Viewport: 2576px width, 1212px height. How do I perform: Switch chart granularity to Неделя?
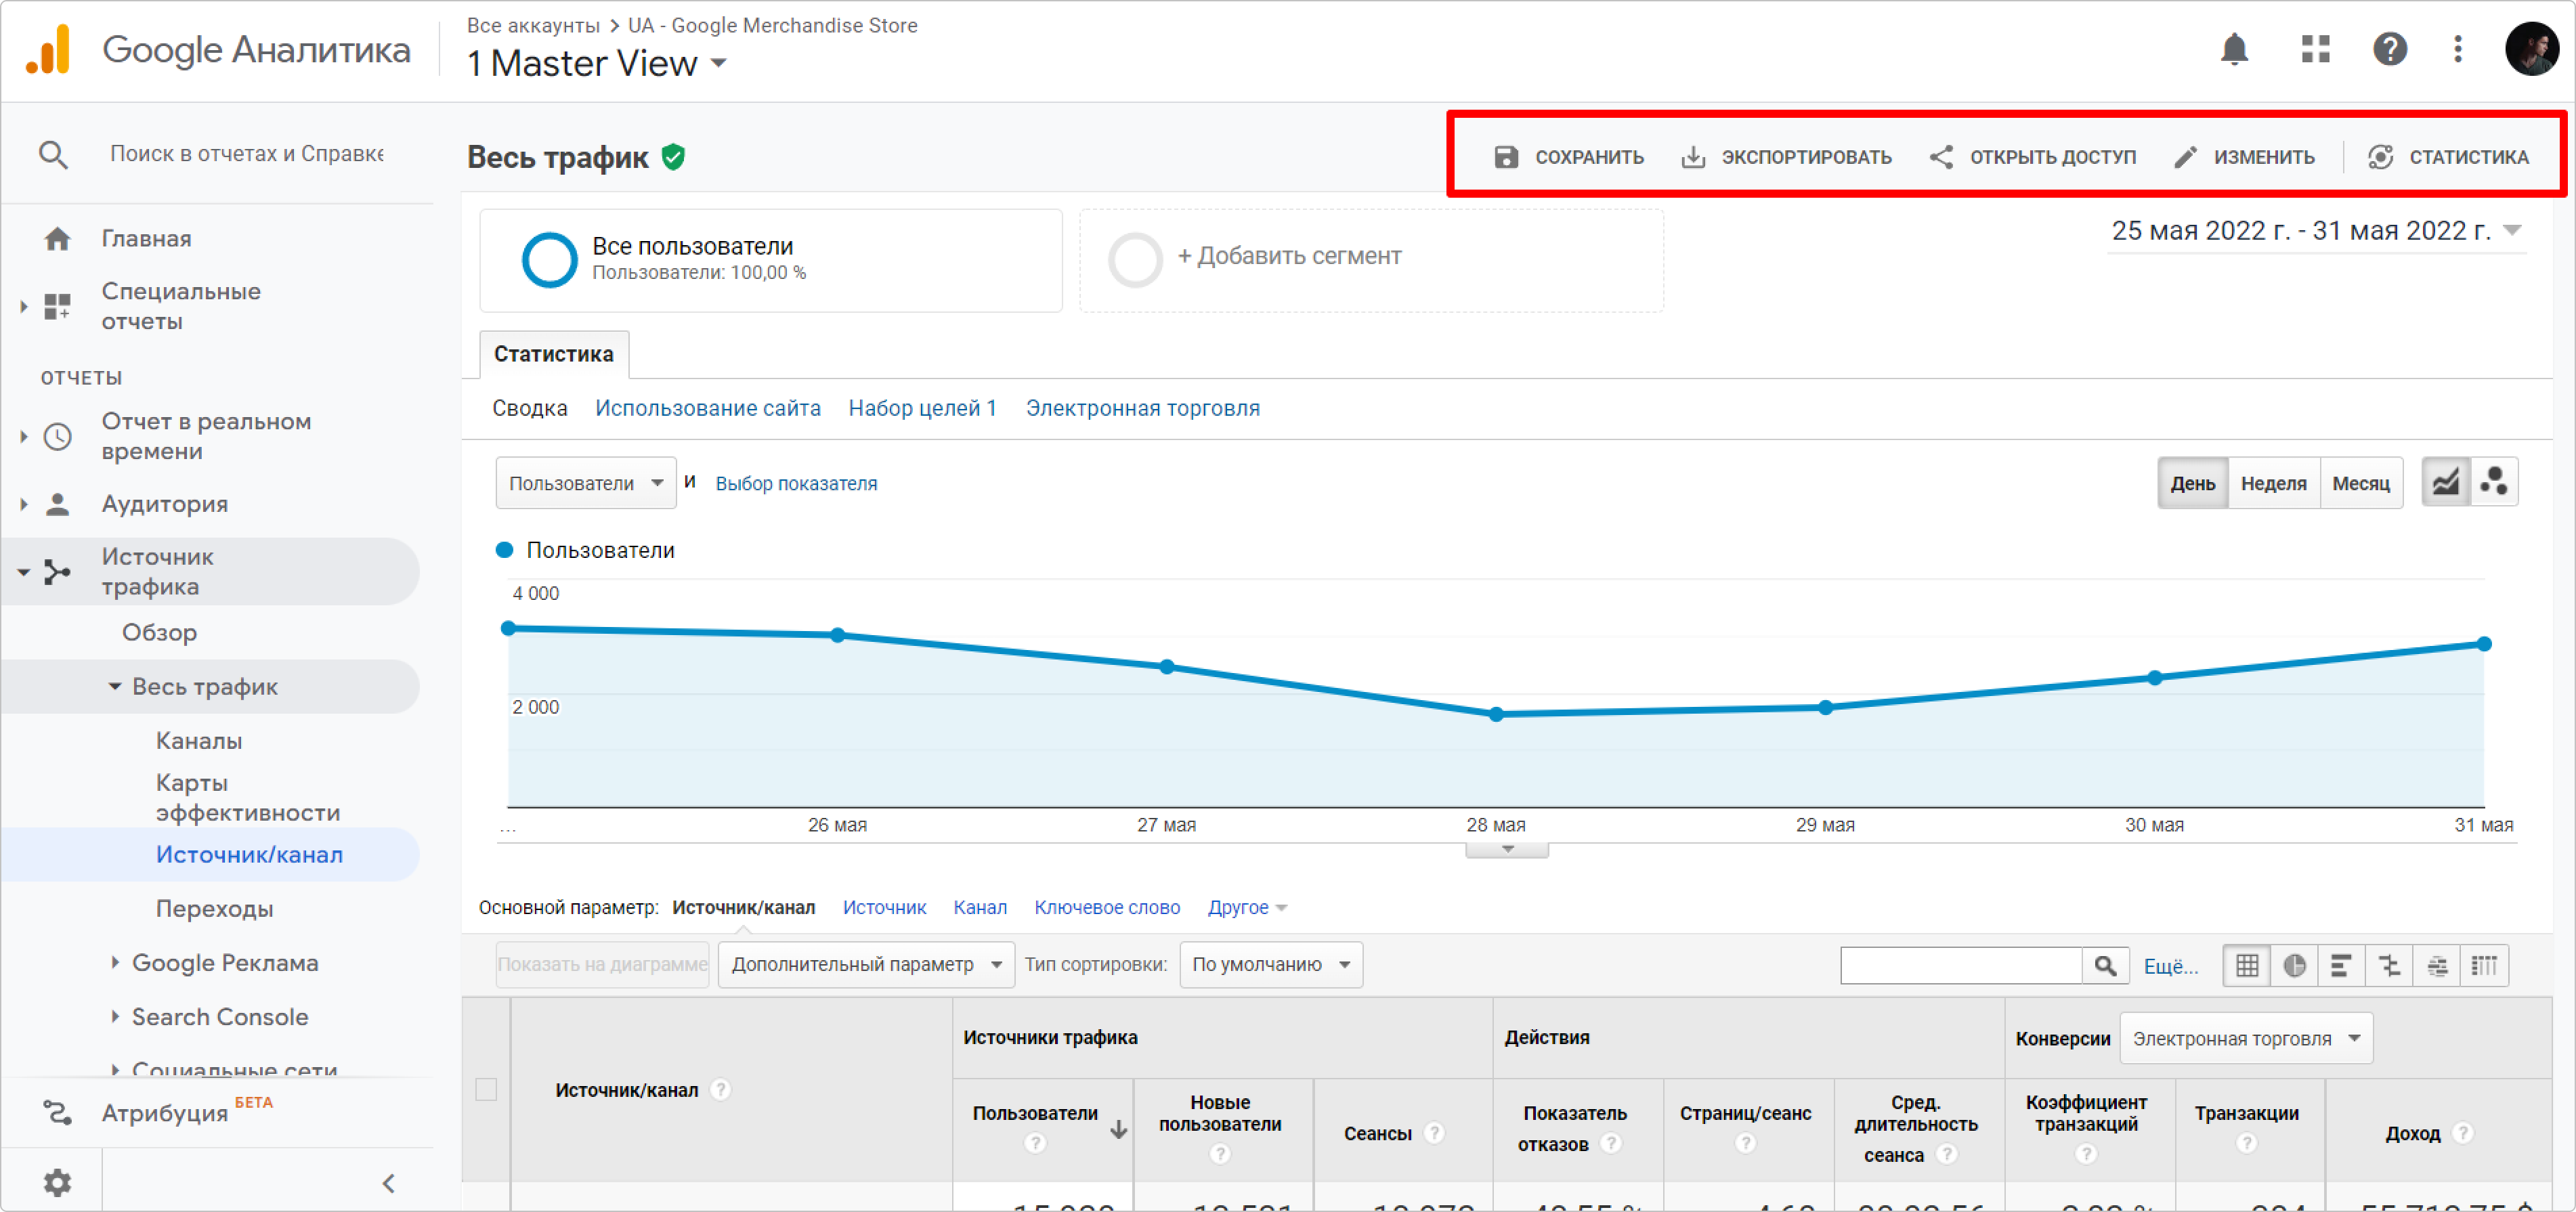[2273, 483]
